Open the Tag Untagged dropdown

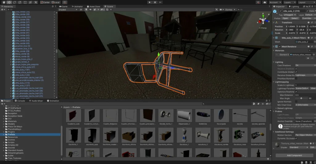point(290,15)
